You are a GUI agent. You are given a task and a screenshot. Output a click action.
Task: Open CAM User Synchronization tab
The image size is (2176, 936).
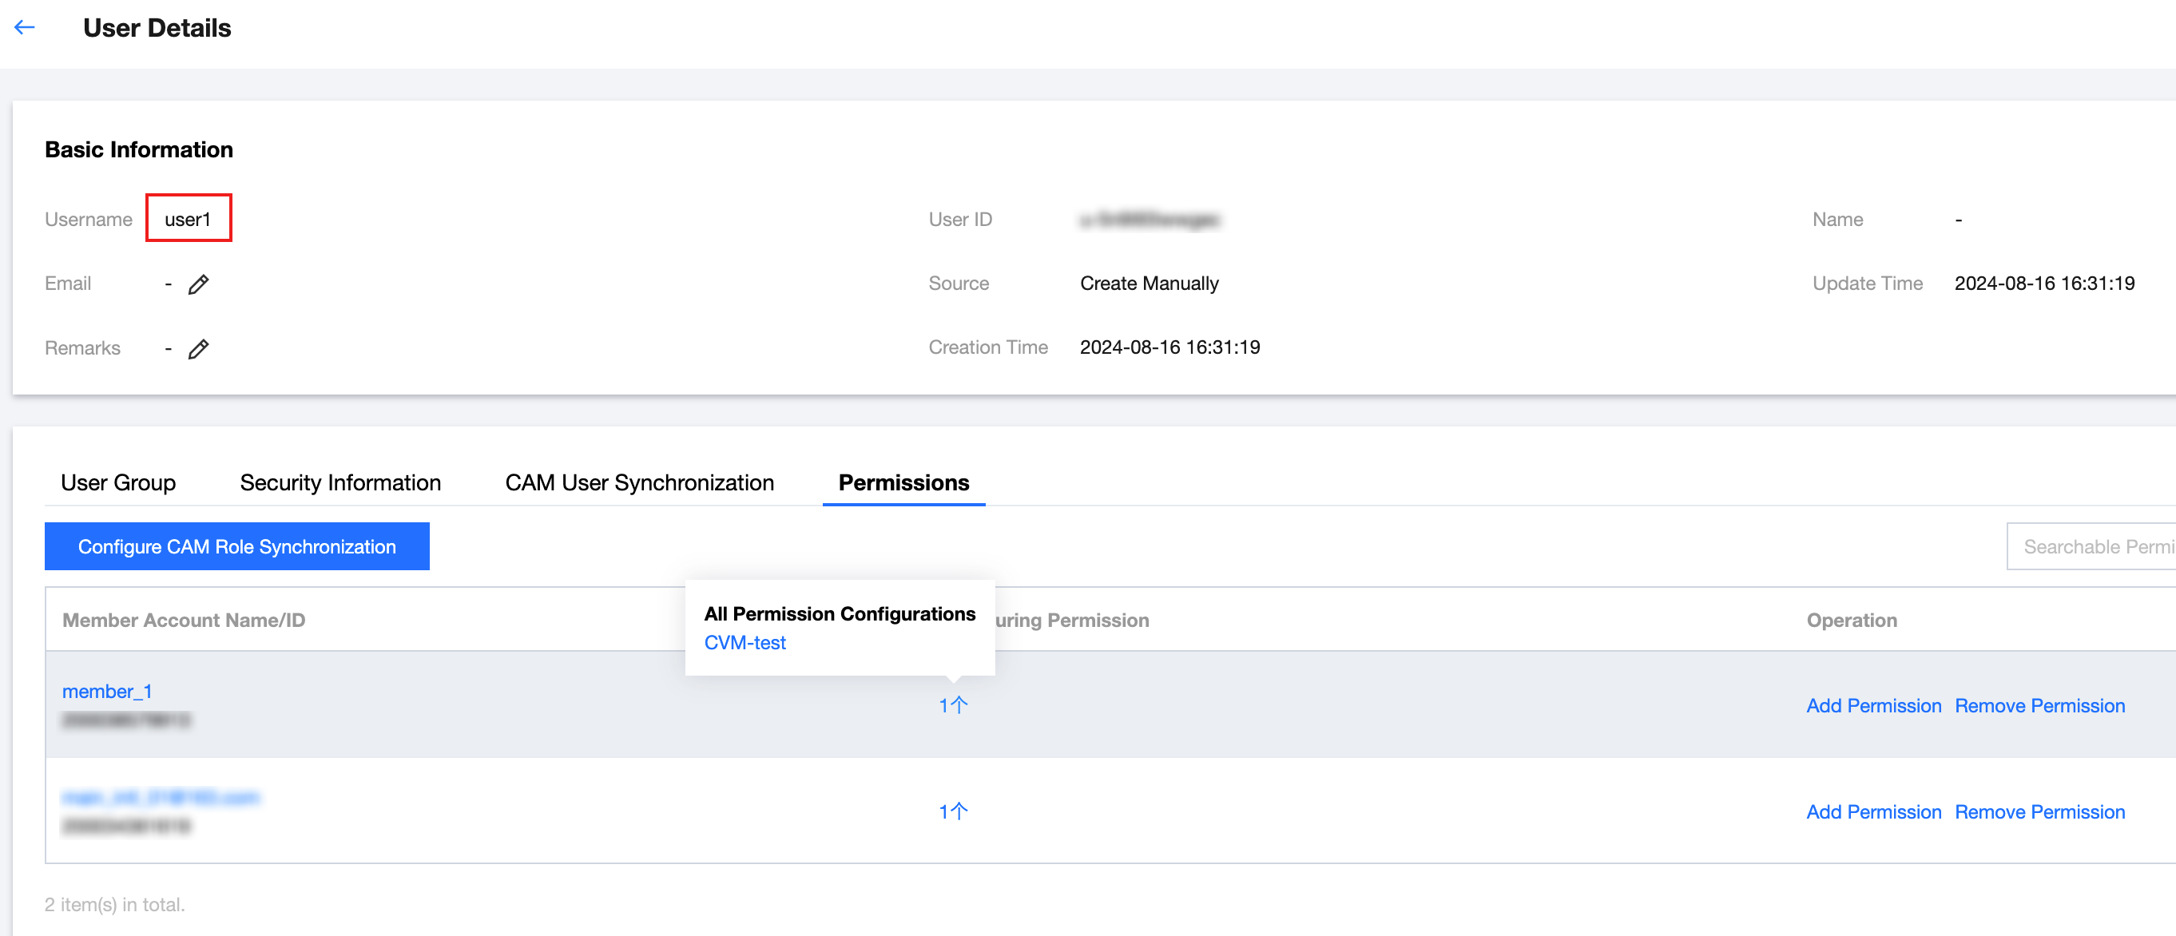click(638, 482)
